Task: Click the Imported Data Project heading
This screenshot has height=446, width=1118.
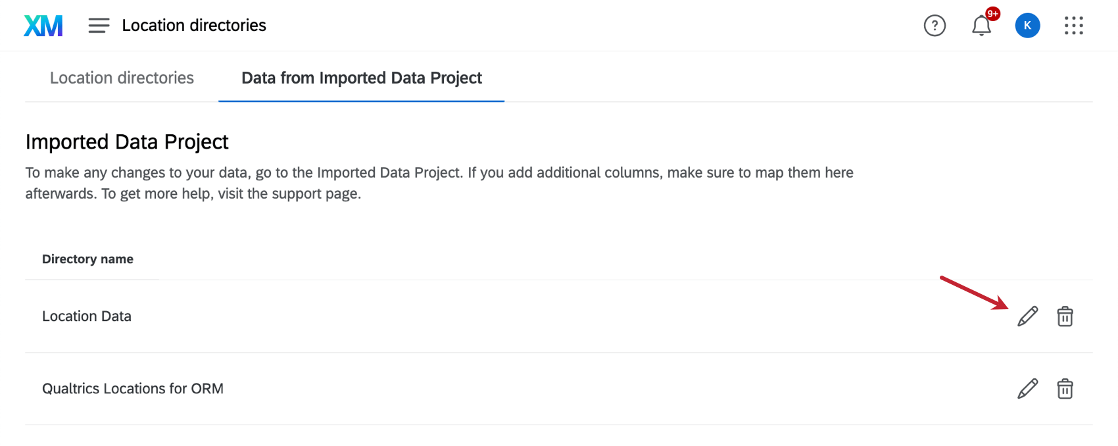Action: pyautogui.click(x=126, y=141)
